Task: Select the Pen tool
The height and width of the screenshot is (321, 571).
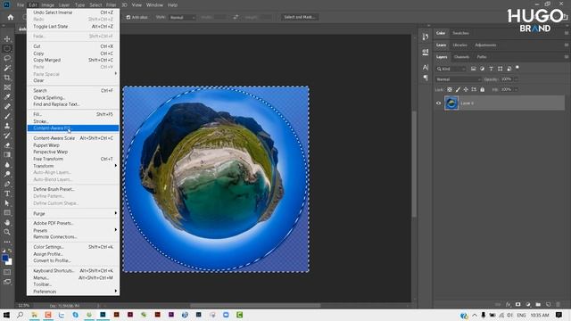Action: [7, 184]
